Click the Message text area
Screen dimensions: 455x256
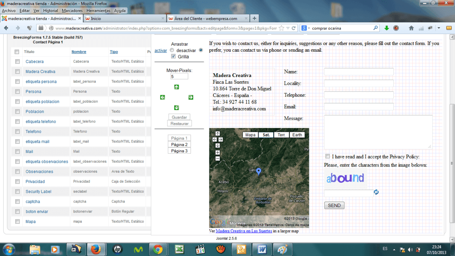click(x=378, y=132)
